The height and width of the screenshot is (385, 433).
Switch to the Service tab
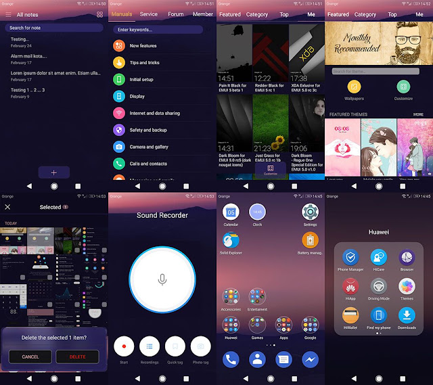pyautogui.click(x=149, y=14)
